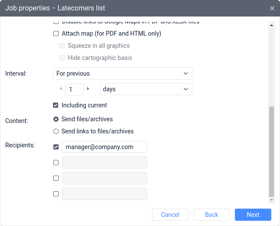This screenshot has height=226, width=280.
Task: Cancel the job properties dialog
Action: pos(170,215)
